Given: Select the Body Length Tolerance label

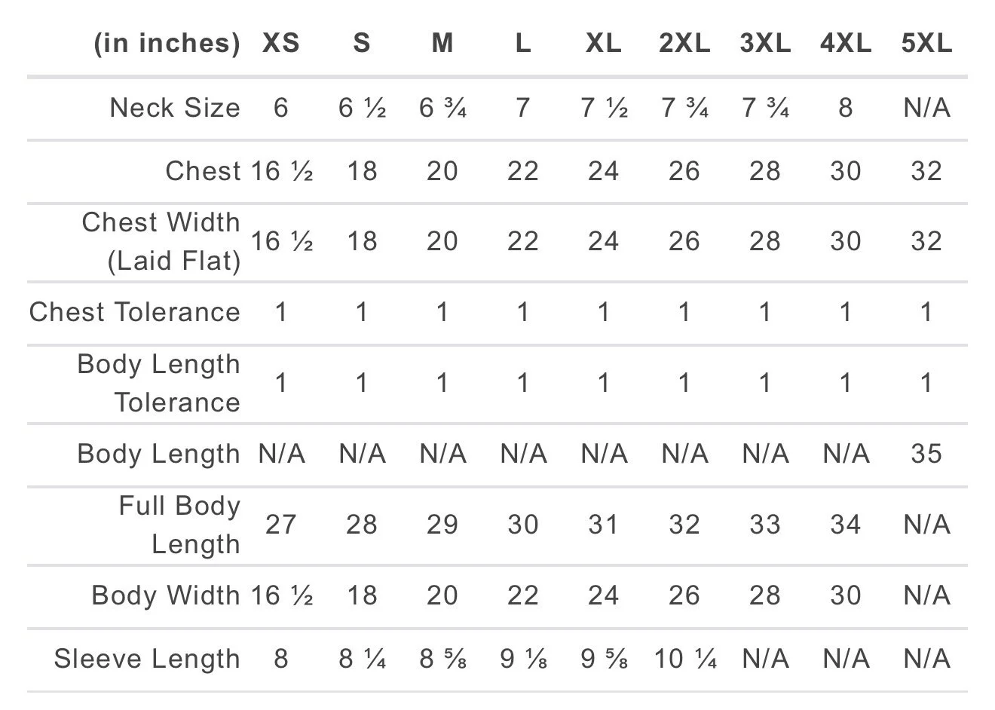Looking at the screenshot, I should pos(158,383).
